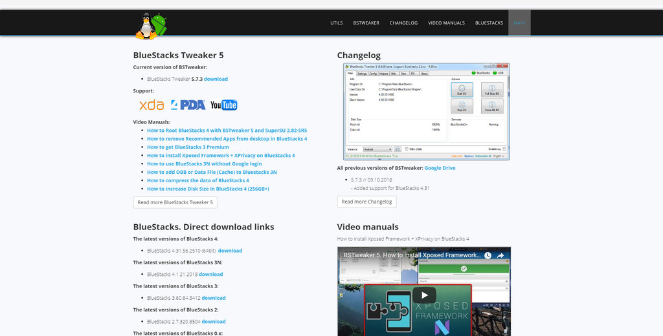663x336 pixels.
Task: Click the watch later clock icon on video
Action: [x=488, y=255]
